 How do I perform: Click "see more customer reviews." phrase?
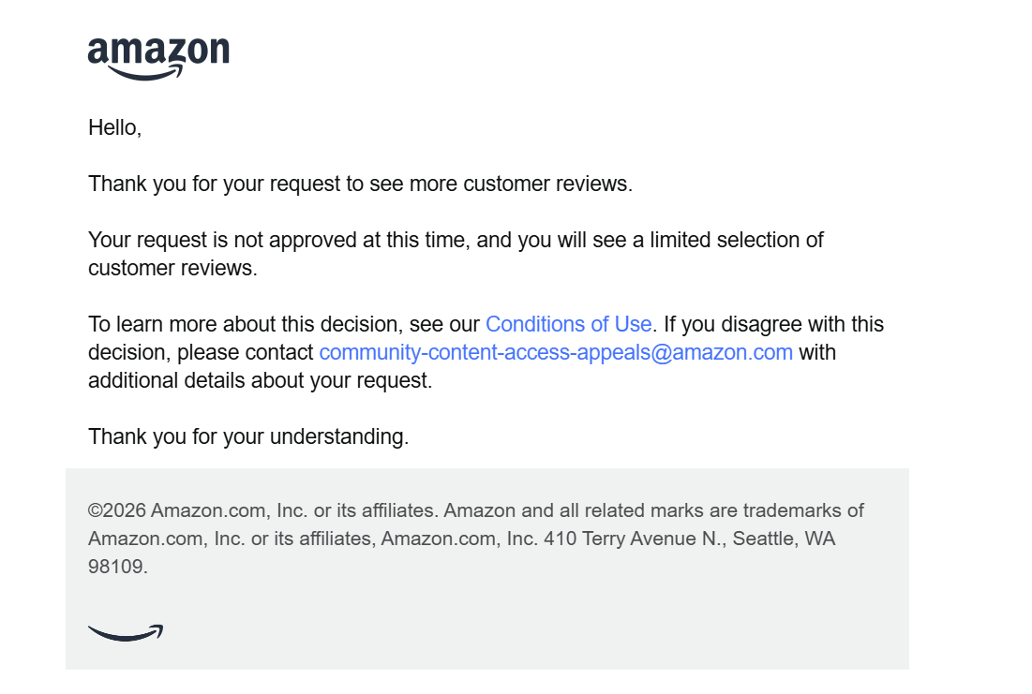point(501,184)
